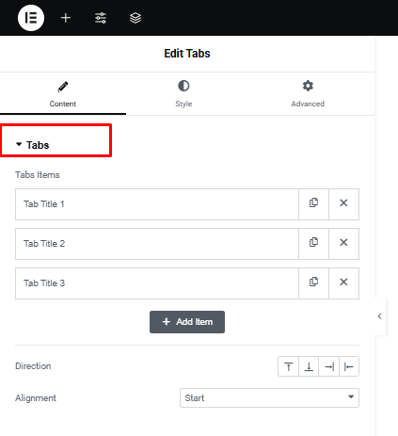The height and width of the screenshot is (436, 398).
Task: Open the Alignment dropdown
Action: coord(269,398)
